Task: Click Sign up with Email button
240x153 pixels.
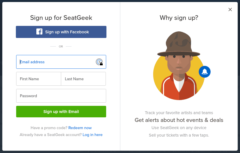Action: click(x=61, y=112)
